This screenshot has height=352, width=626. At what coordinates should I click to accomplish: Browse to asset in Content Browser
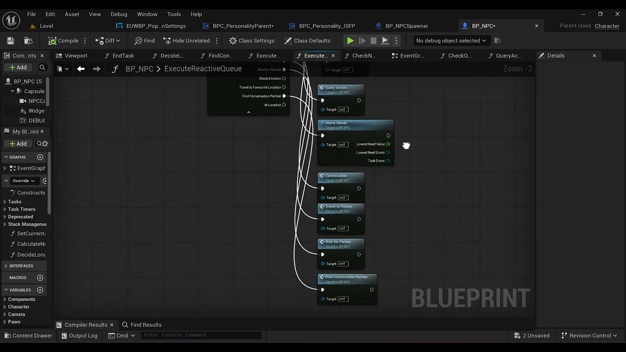tap(28, 41)
